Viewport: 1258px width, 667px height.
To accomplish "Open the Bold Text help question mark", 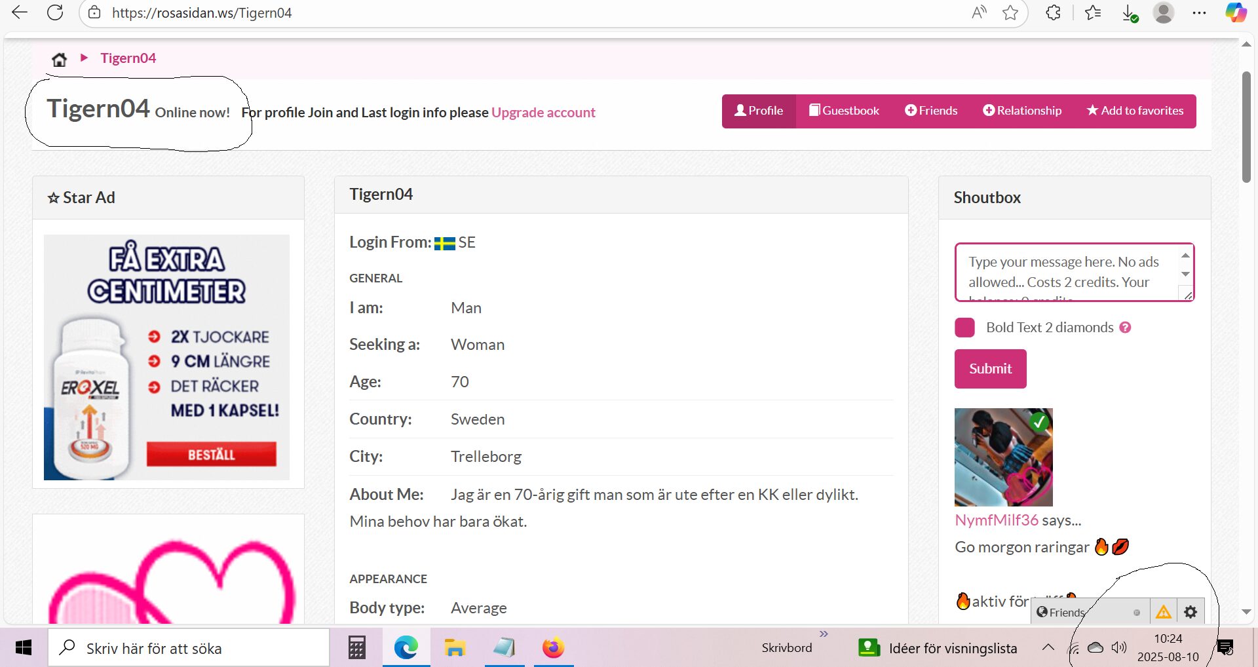I will coord(1125,328).
